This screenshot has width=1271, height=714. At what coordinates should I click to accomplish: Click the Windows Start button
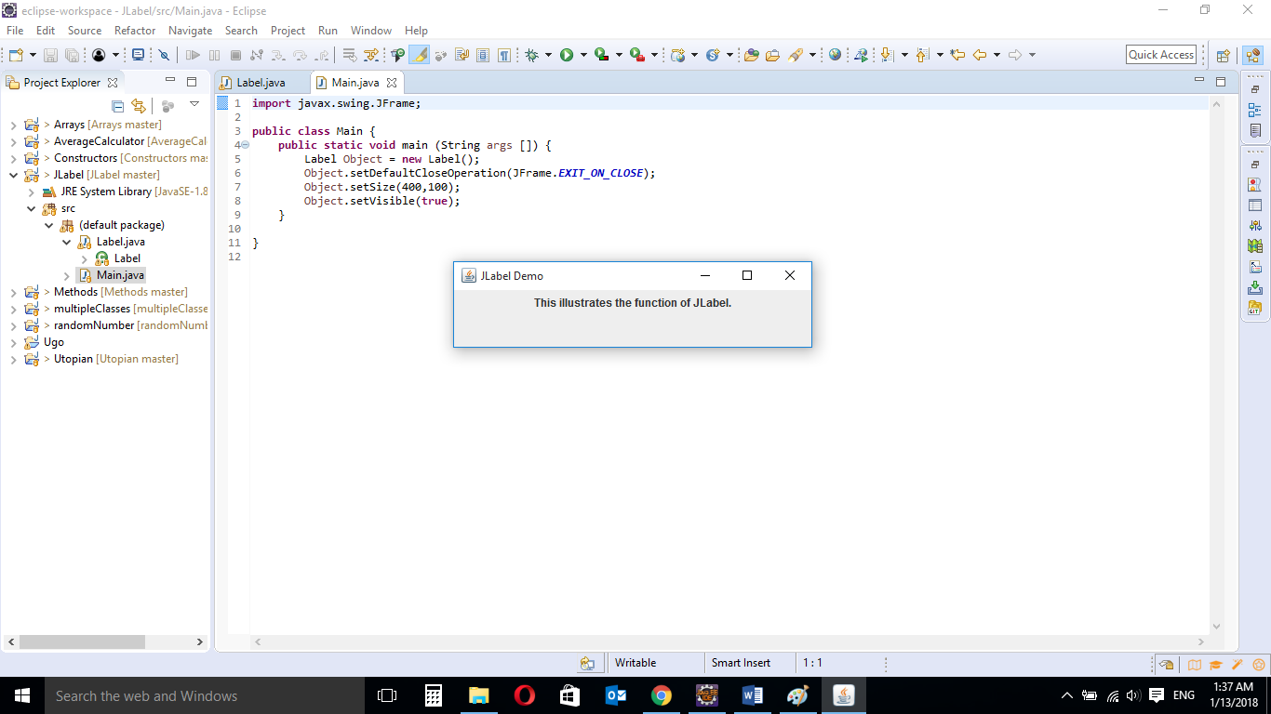[22, 695]
